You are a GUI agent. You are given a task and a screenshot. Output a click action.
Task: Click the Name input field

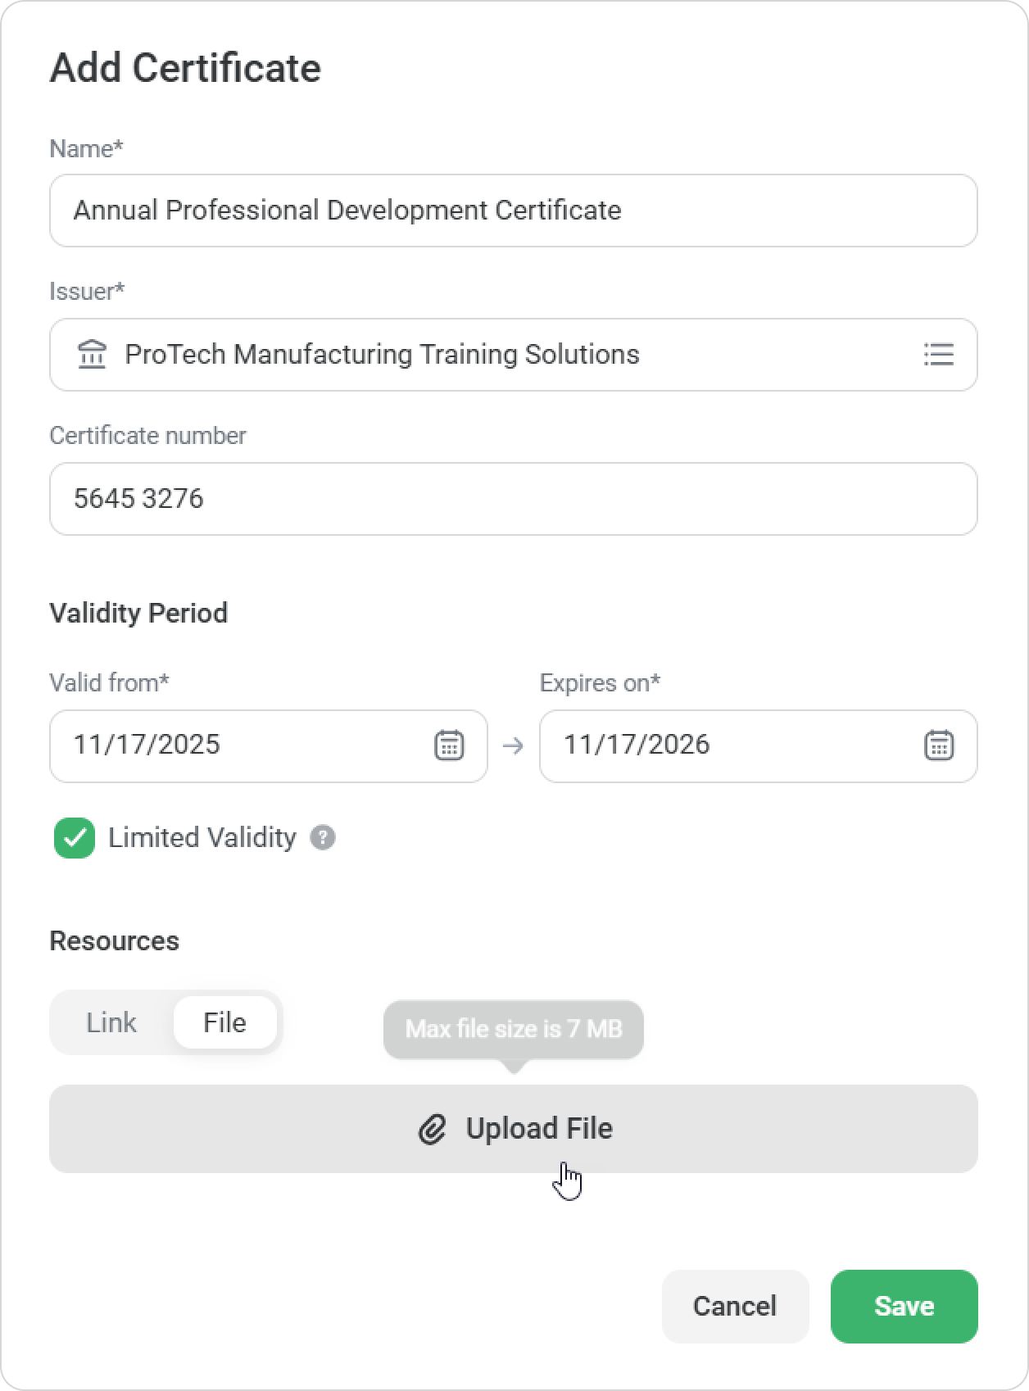coord(513,211)
